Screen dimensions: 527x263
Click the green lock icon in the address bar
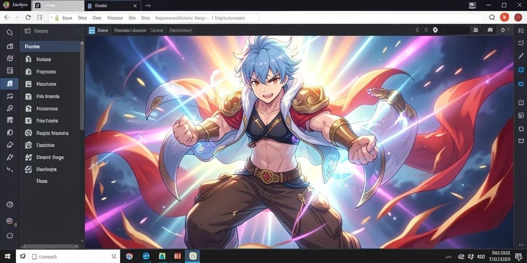[x=57, y=18]
